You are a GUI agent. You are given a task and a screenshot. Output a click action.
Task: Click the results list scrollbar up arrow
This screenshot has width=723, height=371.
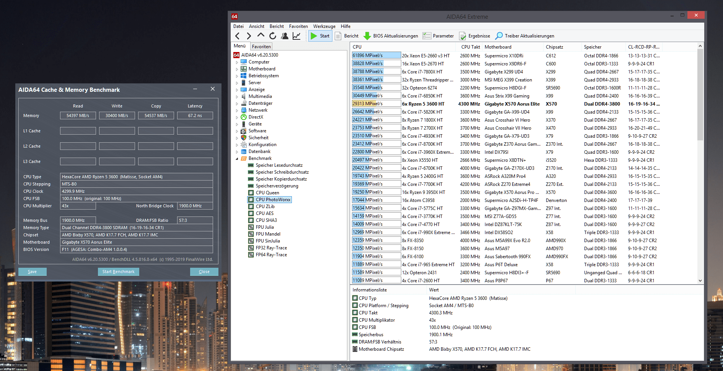click(x=700, y=46)
